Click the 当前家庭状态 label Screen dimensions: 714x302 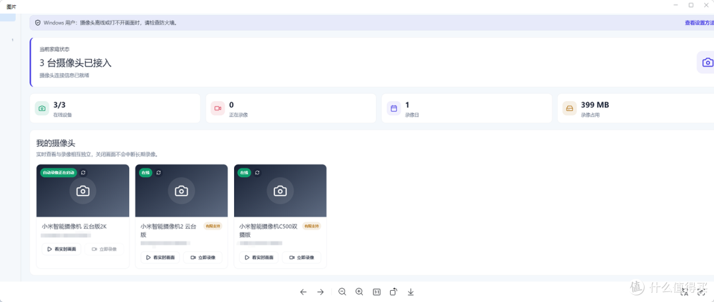click(x=54, y=49)
